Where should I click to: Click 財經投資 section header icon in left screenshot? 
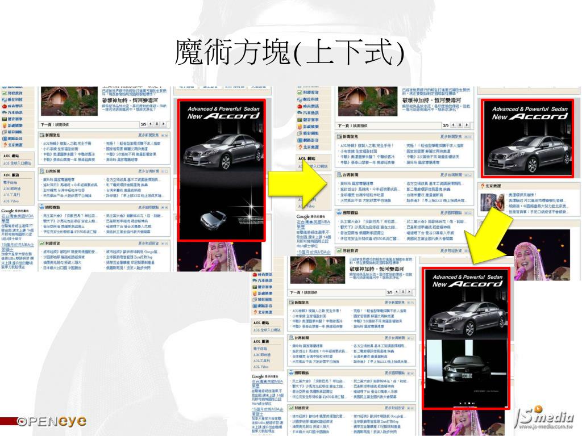(x=42, y=244)
